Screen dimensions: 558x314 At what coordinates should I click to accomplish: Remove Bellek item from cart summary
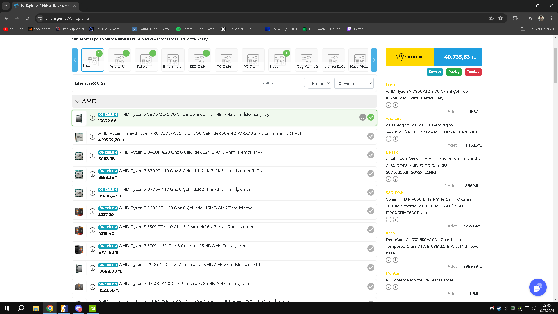(x=389, y=179)
